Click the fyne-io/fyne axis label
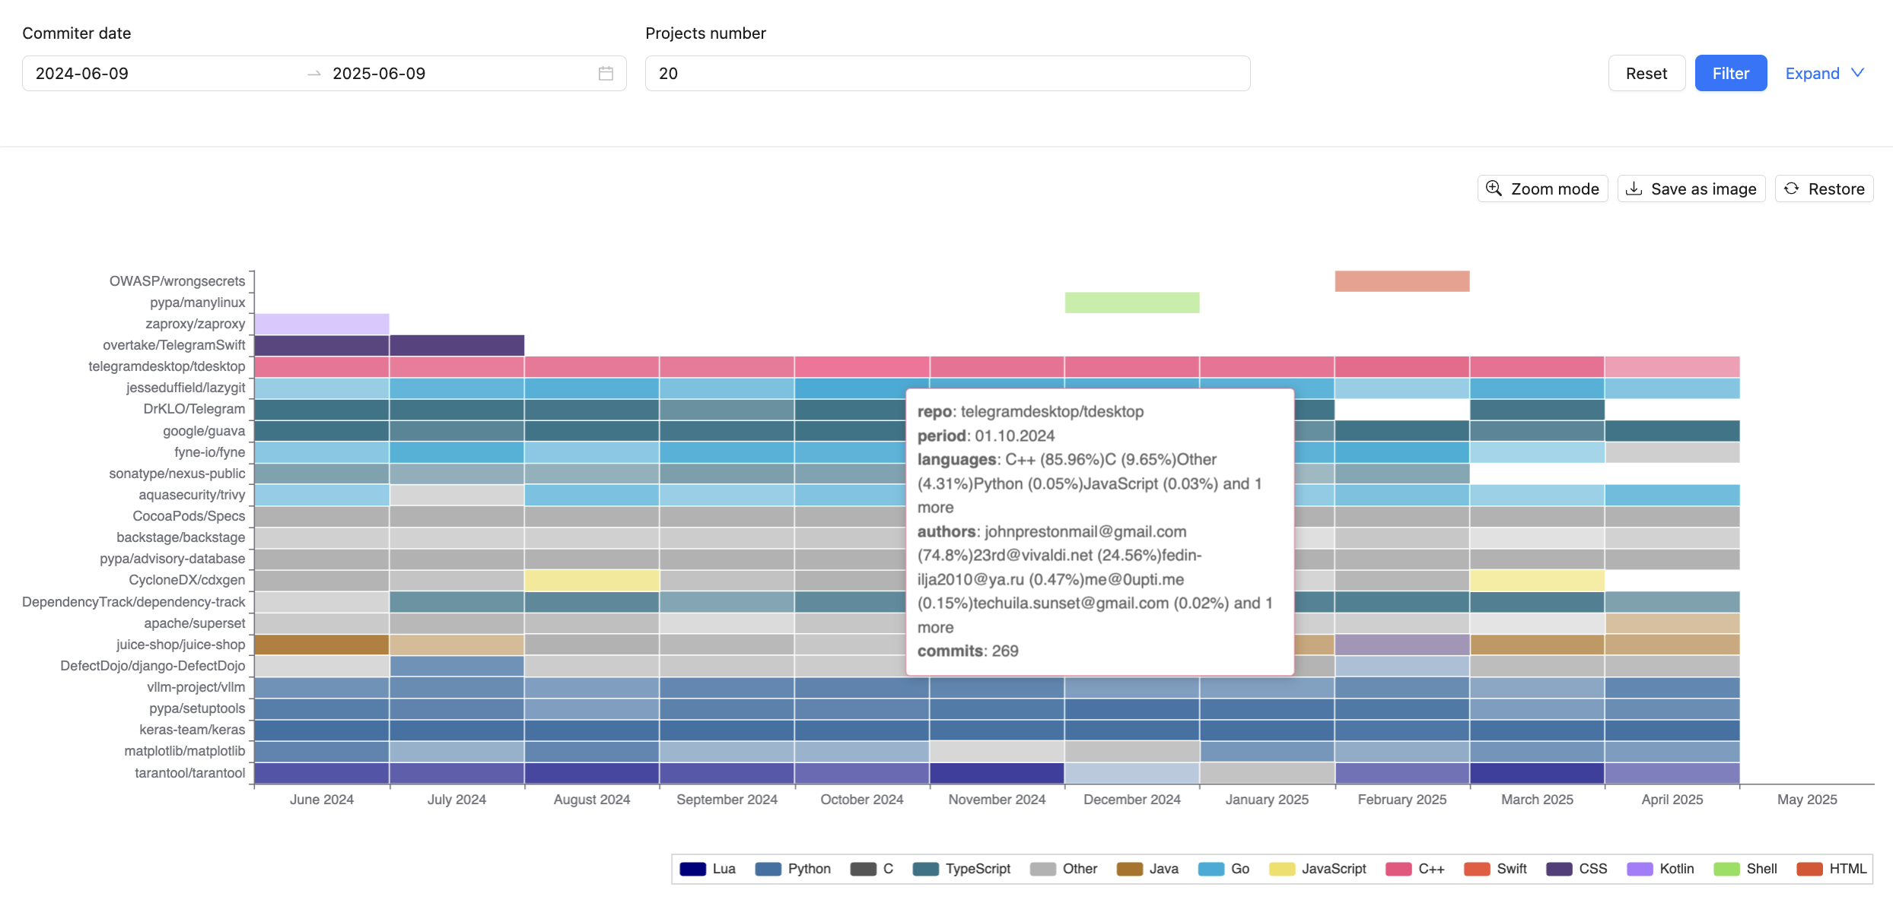 tap(210, 452)
